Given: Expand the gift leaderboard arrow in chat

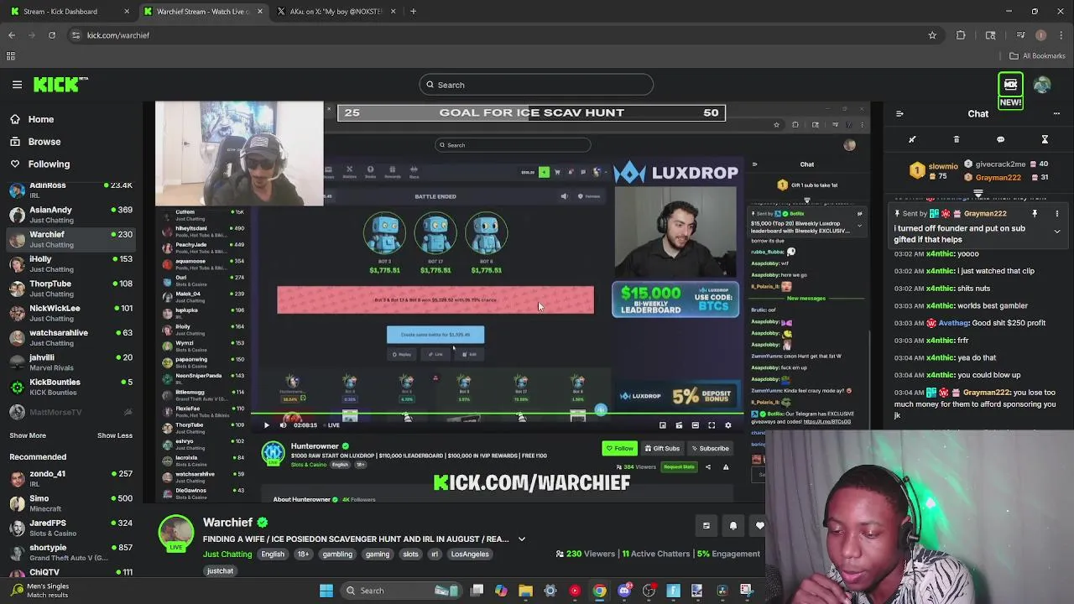Looking at the screenshot, I should pos(978,193).
